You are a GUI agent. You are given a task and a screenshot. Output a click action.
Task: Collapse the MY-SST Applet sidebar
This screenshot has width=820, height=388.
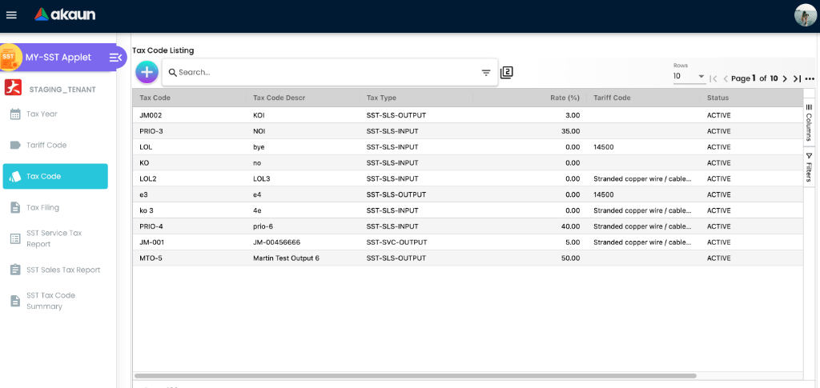115,58
